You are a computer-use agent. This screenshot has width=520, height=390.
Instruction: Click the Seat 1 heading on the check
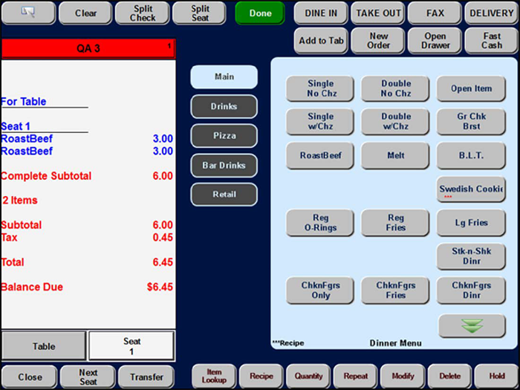tap(16, 126)
